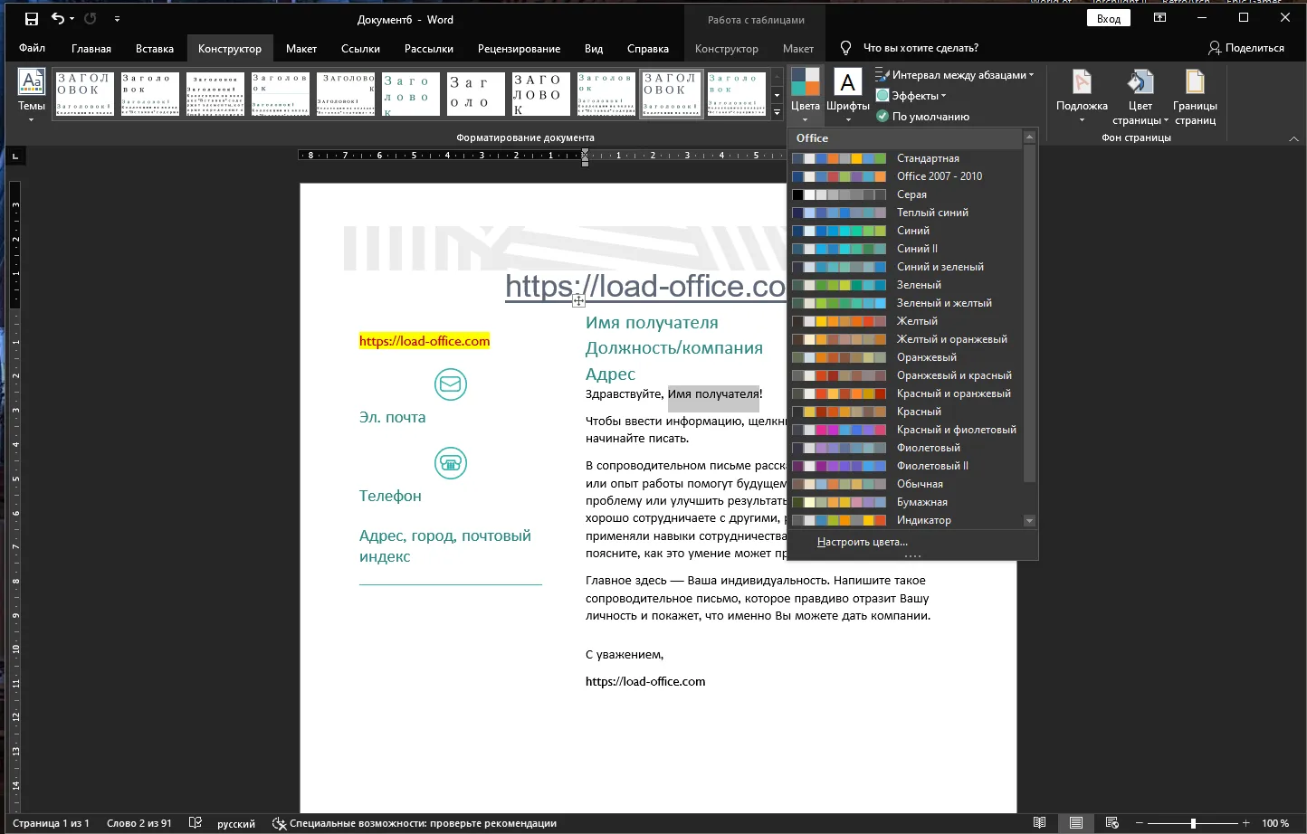Image resolution: width=1307 pixels, height=834 pixels.
Task: Click the zoom slider in status bar
Action: (x=1193, y=823)
